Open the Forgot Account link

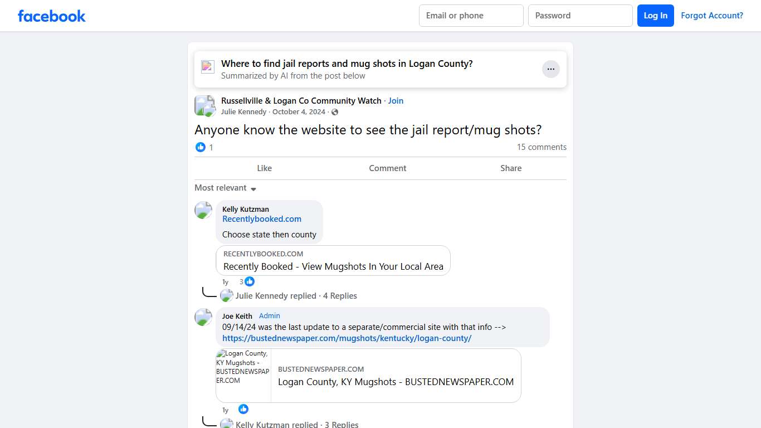[x=712, y=16]
